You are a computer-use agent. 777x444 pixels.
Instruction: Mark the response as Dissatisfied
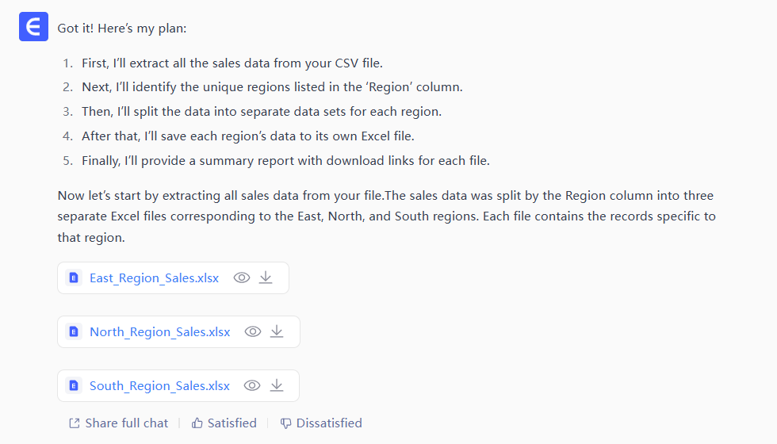(329, 423)
